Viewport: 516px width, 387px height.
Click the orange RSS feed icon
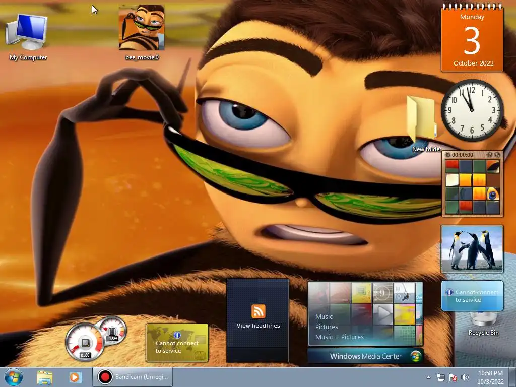click(259, 311)
